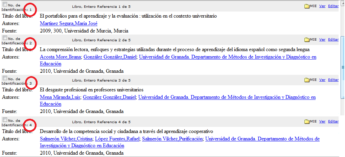Click the MIE folder icon for reference 2
Screen dimensions: 345x157
coord(307,40)
